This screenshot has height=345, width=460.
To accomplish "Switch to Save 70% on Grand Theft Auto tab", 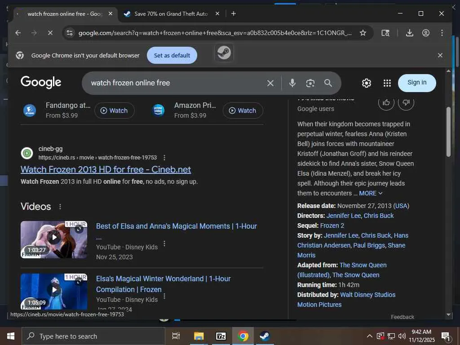I will (x=171, y=14).
